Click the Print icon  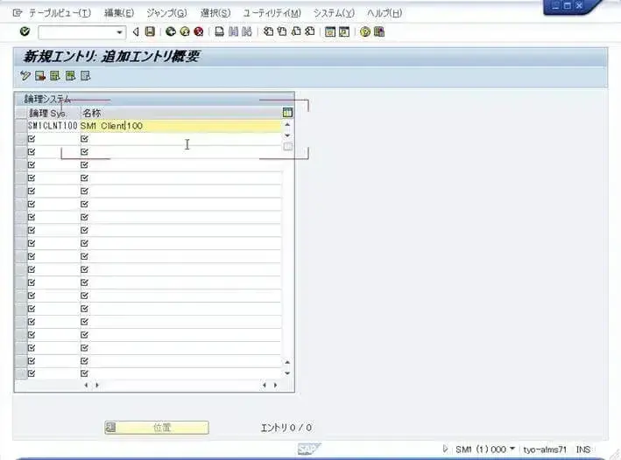(x=220, y=31)
